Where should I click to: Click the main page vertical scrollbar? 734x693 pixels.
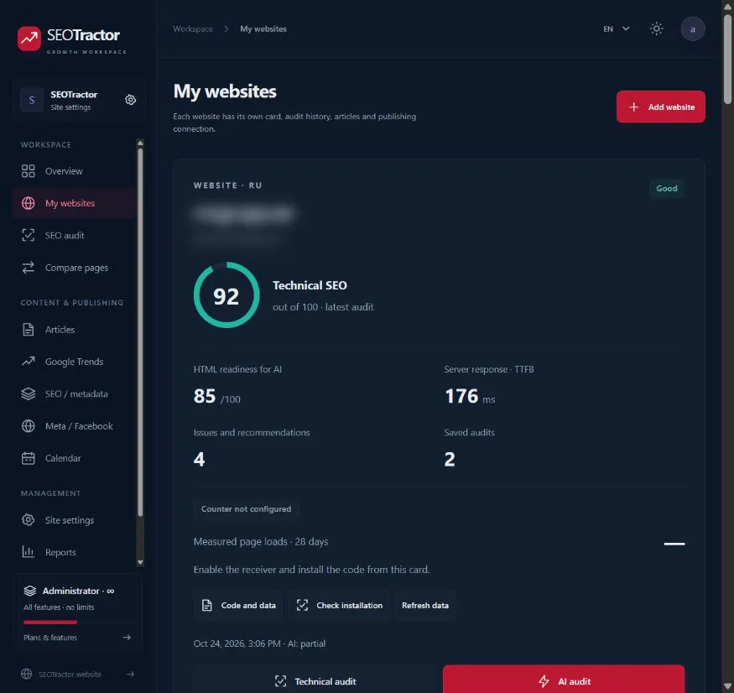pyautogui.click(x=727, y=59)
